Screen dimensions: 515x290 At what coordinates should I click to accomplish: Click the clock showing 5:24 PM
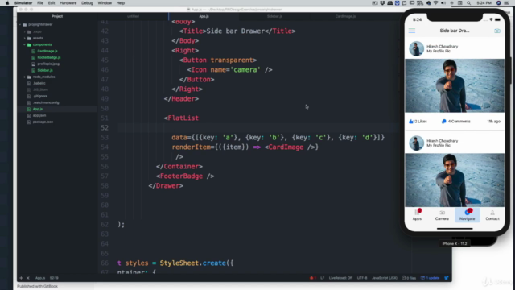(x=484, y=3)
